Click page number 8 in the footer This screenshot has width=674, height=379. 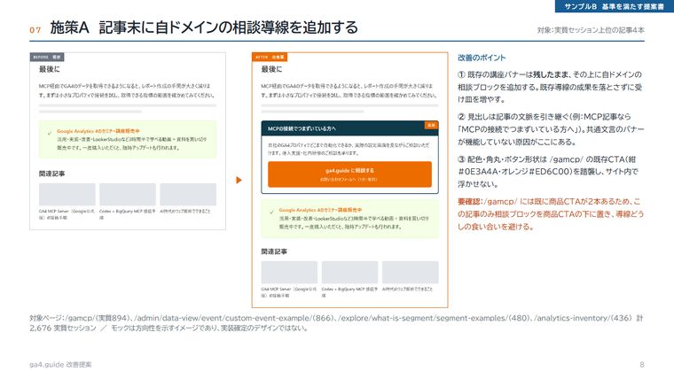pyautogui.click(x=642, y=365)
